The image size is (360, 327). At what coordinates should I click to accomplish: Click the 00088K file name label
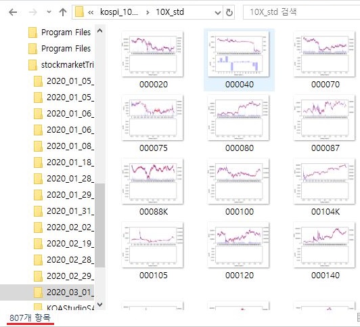pos(154,212)
